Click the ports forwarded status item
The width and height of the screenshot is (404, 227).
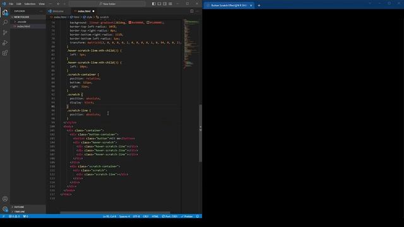[x=26, y=216]
